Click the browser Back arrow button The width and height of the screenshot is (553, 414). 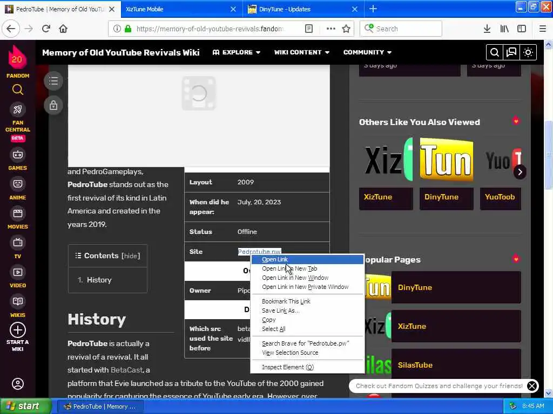11,29
